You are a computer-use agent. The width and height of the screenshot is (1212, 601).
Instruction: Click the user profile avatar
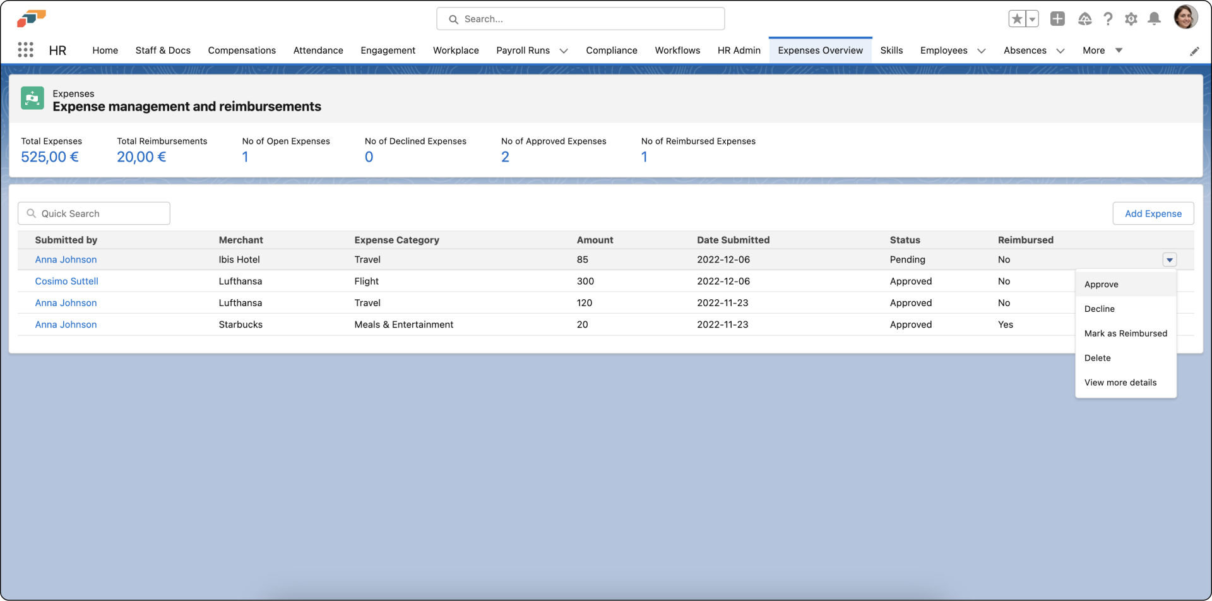click(1185, 18)
